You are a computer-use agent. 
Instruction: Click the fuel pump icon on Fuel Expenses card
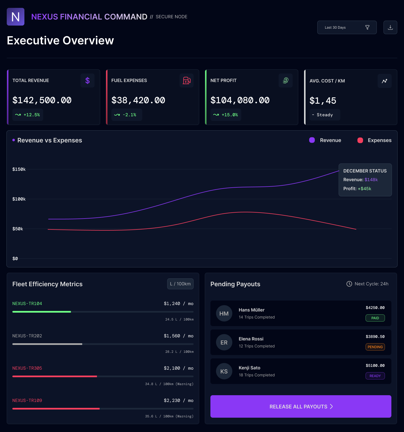pyautogui.click(x=186, y=81)
